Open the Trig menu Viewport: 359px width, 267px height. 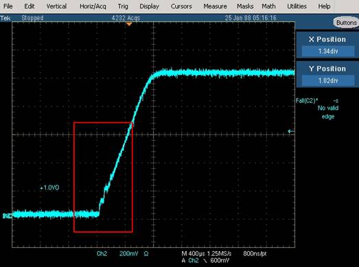123,6
